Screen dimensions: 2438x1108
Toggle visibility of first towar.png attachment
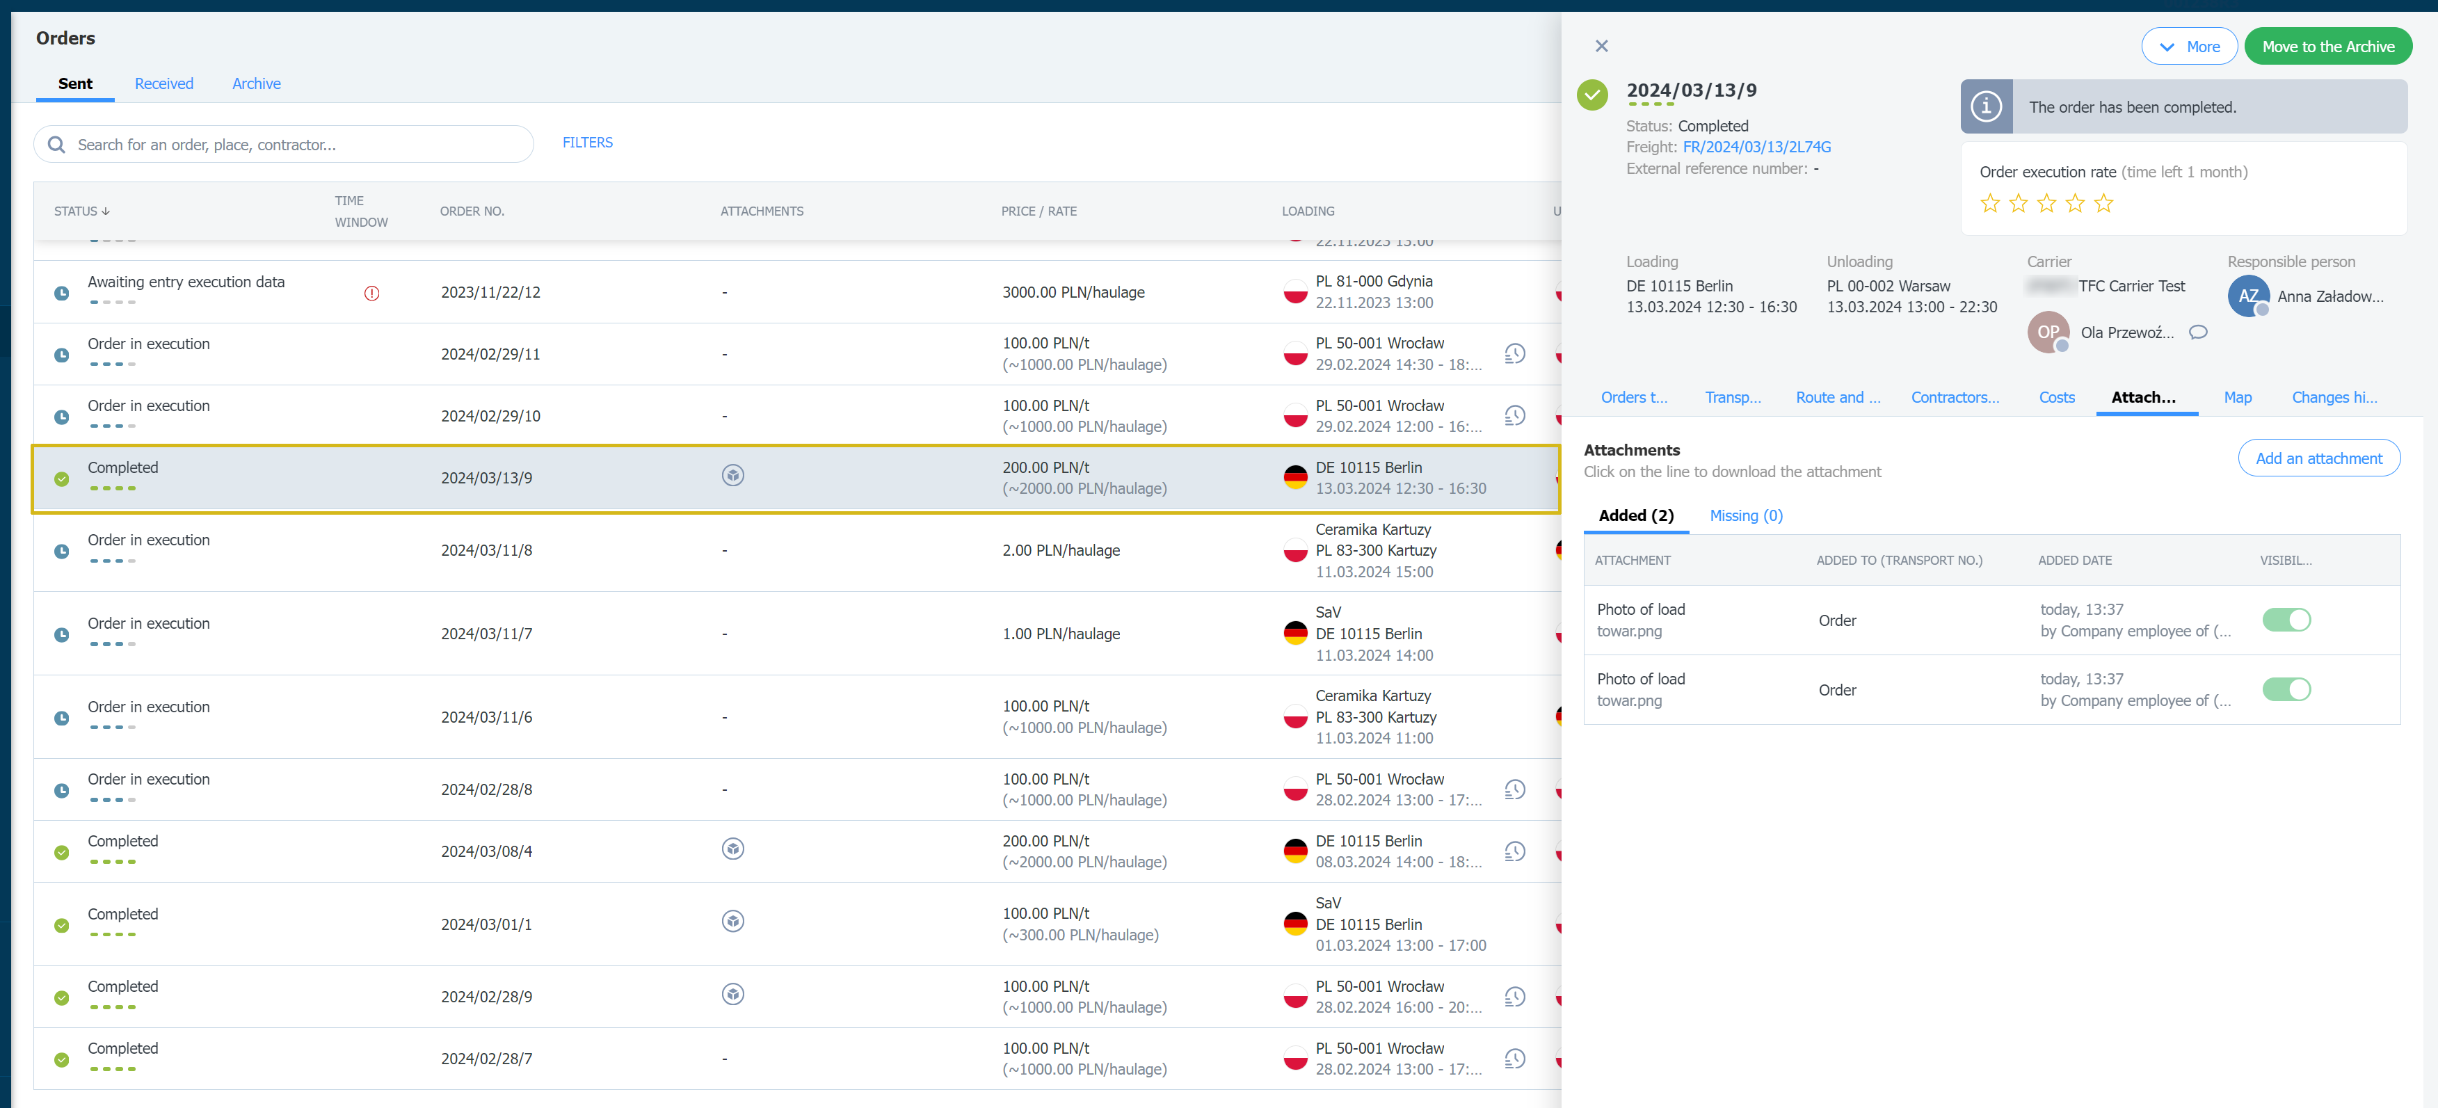pyautogui.click(x=2286, y=620)
